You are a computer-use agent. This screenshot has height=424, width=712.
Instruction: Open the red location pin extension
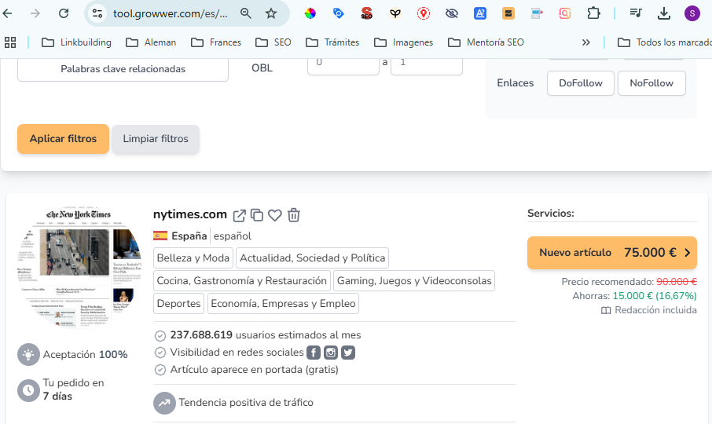(x=424, y=13)
